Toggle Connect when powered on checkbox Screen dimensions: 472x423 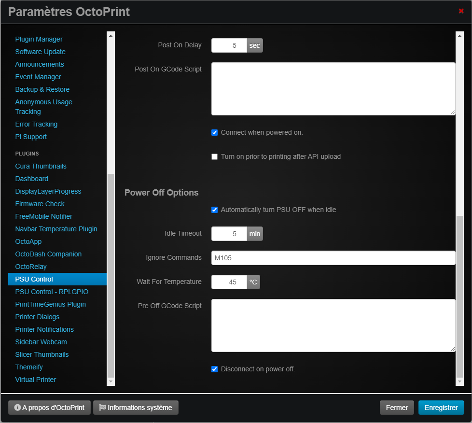[x=214, y=133]
